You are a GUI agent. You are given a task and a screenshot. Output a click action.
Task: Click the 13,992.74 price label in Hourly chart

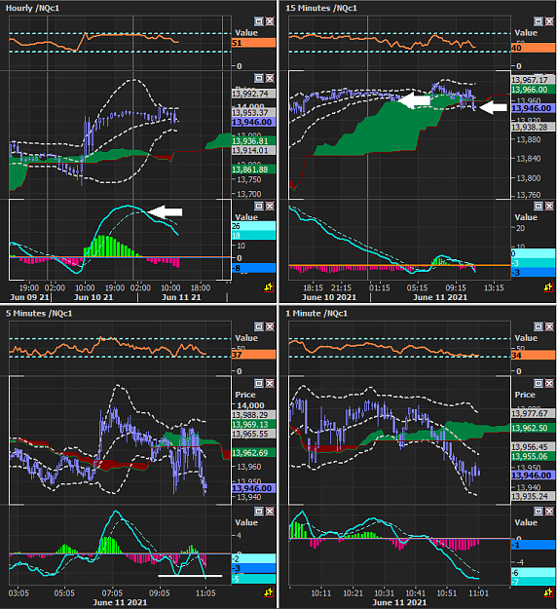(x=254, y=94)
